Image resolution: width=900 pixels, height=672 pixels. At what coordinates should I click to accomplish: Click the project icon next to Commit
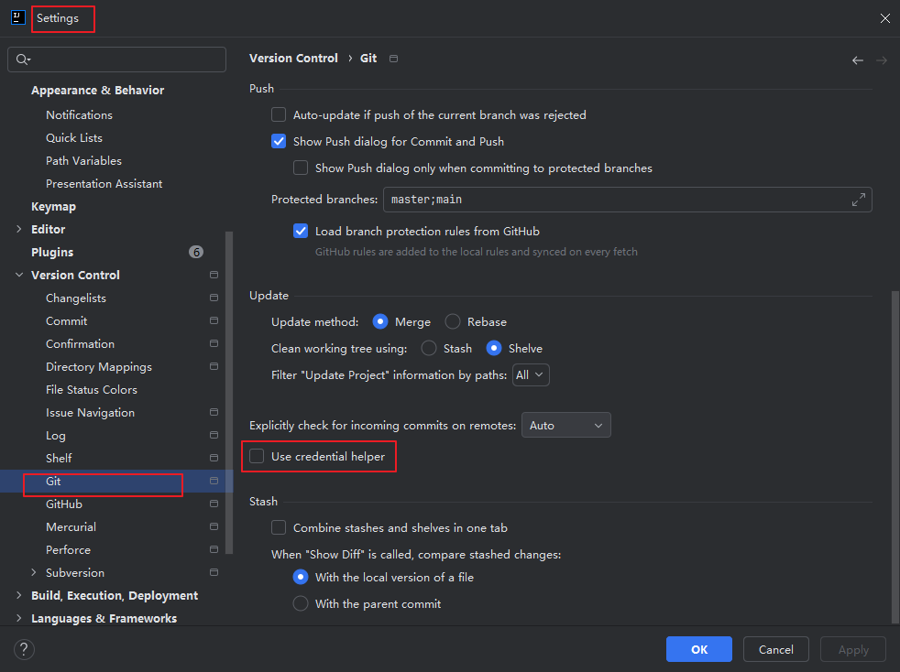pyautogui.click(x=214, y=320)
